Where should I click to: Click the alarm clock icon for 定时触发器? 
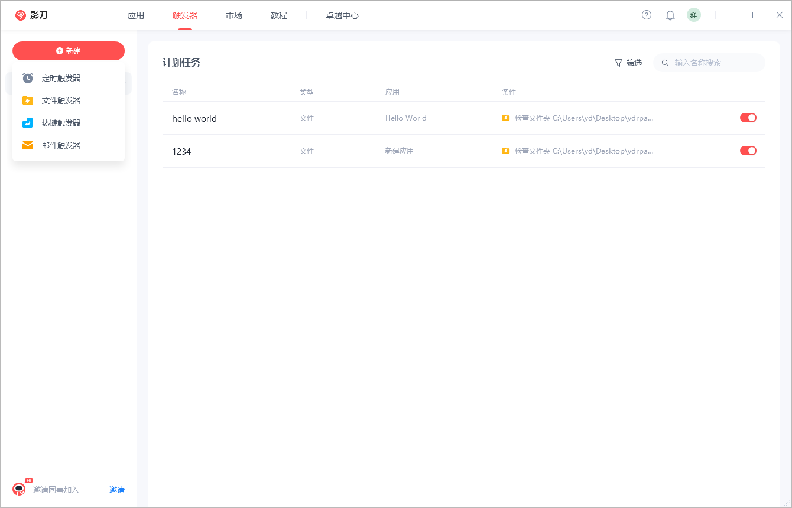tap(28, 78)
